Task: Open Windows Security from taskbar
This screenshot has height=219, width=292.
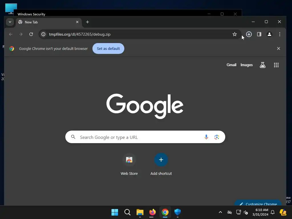Action: 178,212
